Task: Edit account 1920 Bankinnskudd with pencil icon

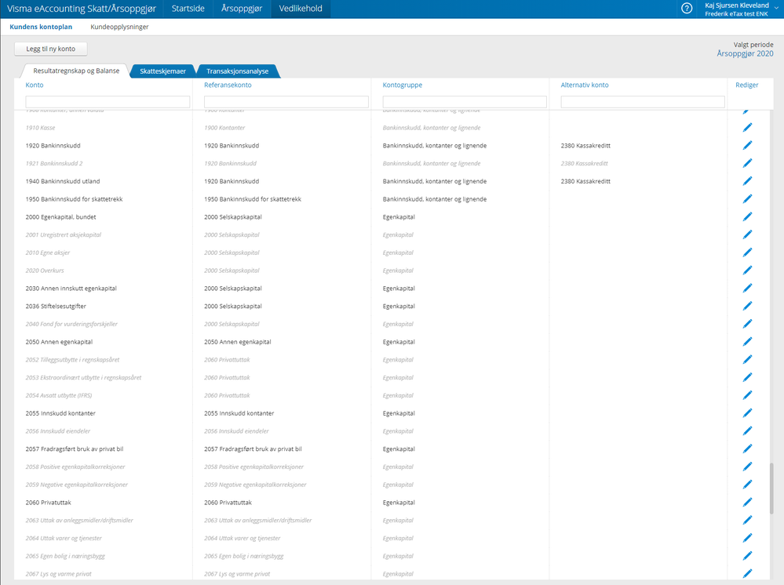Action: (747, 145)
